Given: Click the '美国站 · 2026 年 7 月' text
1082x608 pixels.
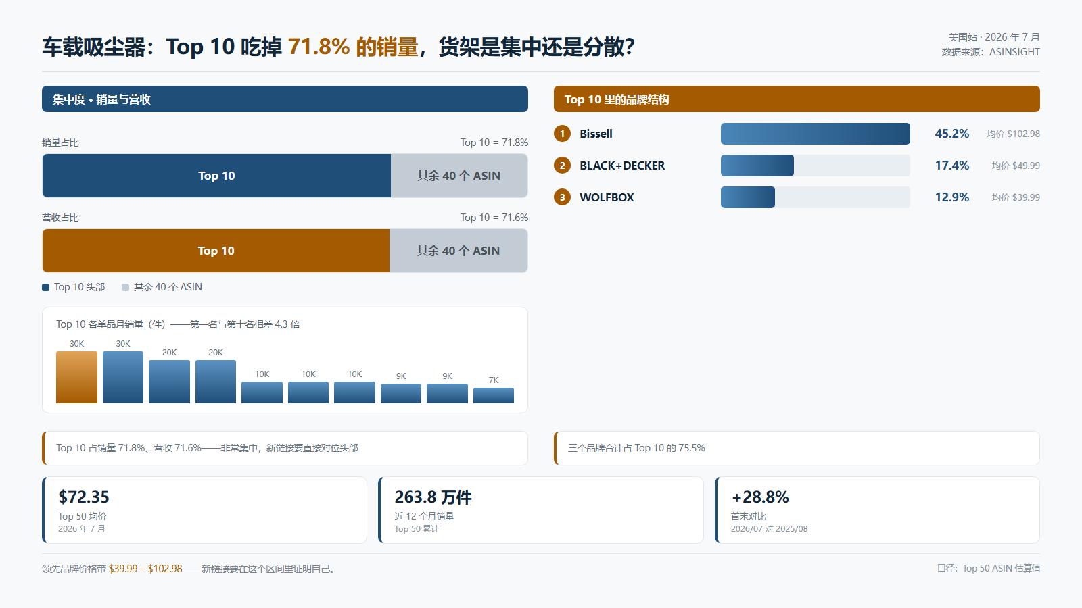Looking at the screenshot, I should pyautogui.click(x=994, y=37).
